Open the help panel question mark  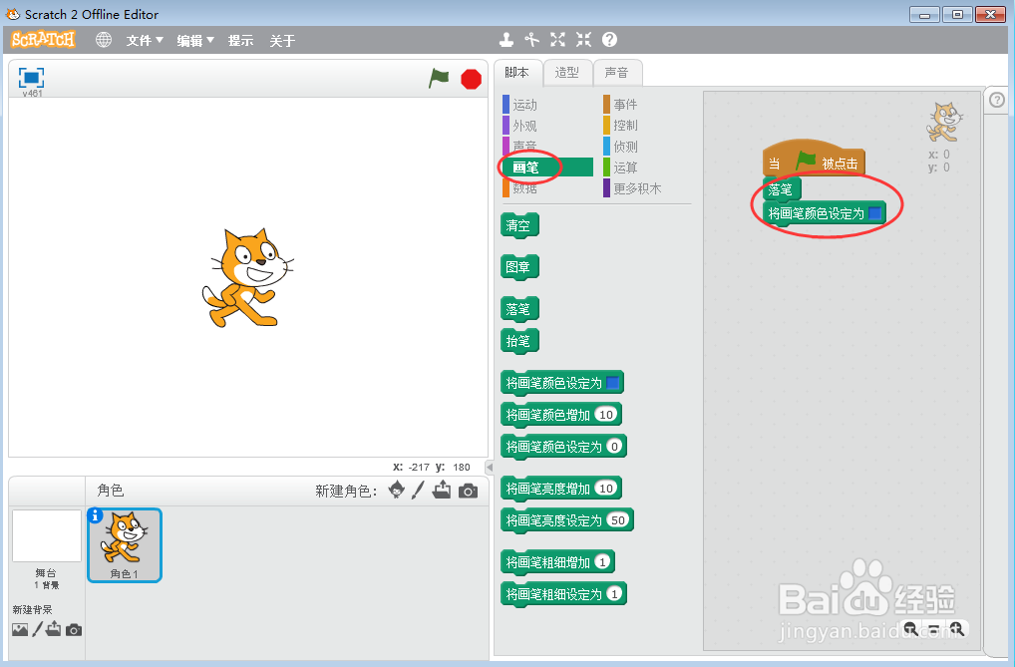(997, 100)
